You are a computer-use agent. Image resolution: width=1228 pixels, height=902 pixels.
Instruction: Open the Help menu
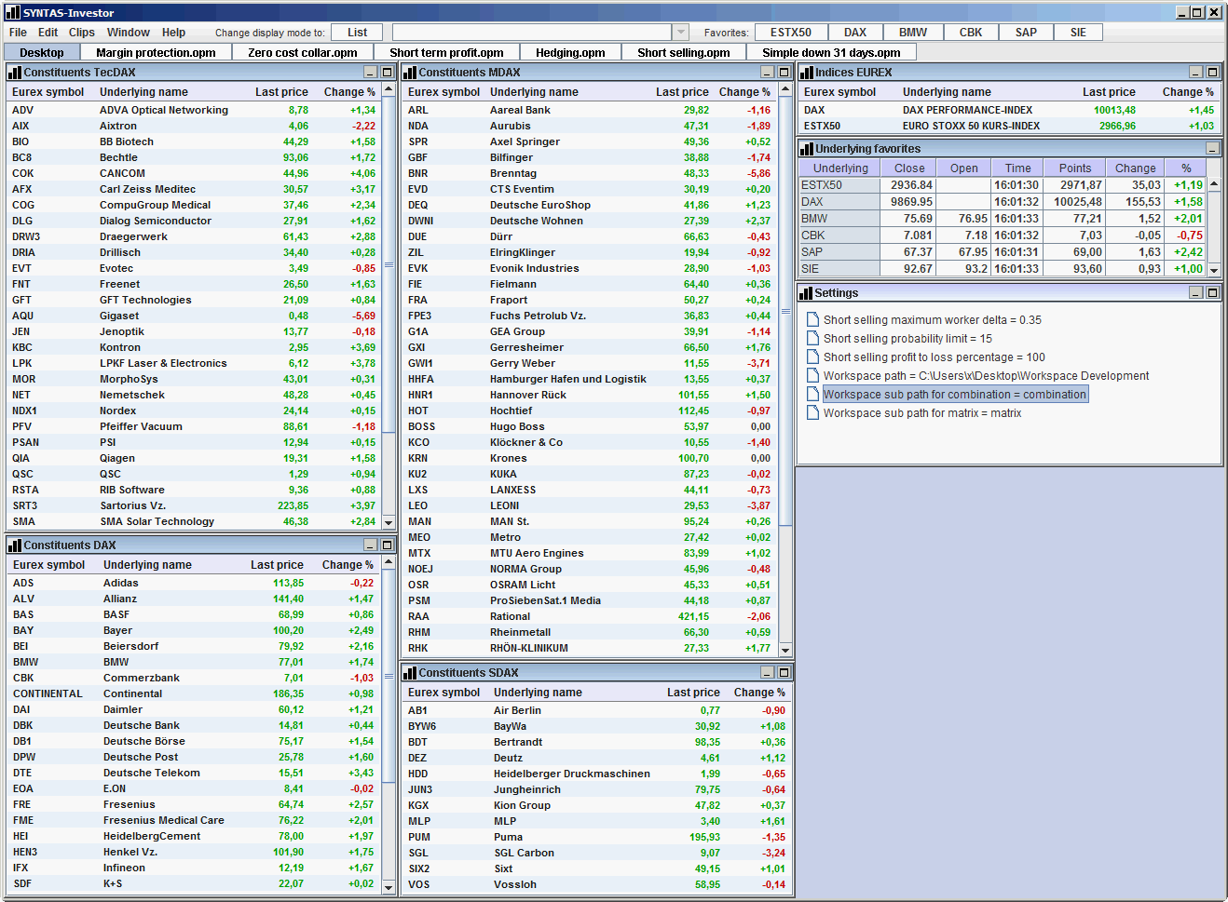pyautogui.click(x=173, y=33)
